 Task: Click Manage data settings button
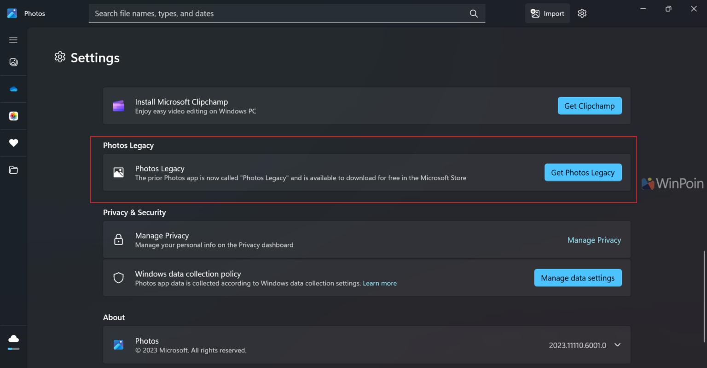point(578,278)
